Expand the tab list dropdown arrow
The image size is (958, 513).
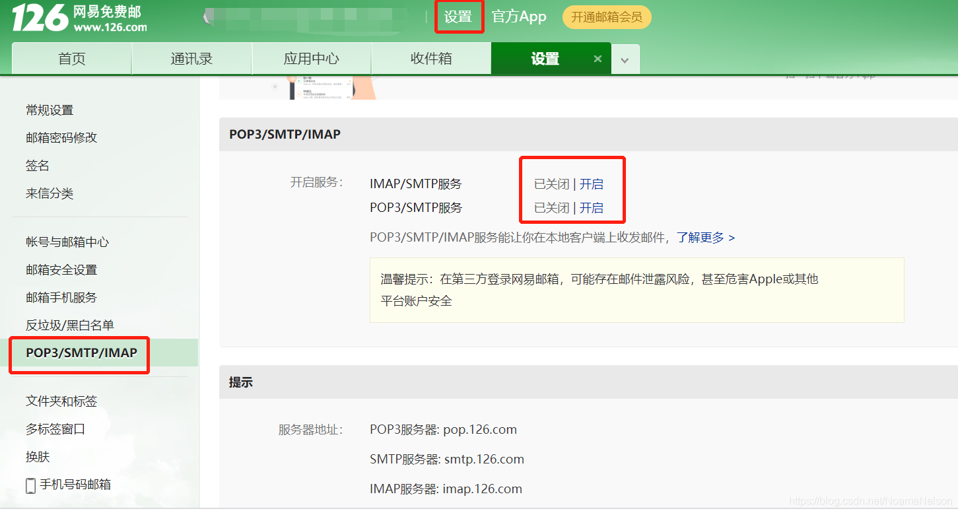click(x=625, y=60)
